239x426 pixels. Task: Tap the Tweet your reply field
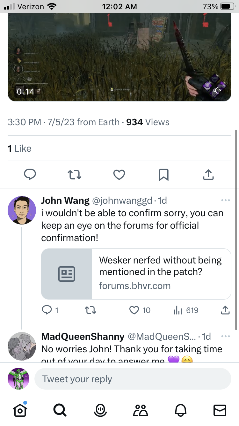coord(133,379)
